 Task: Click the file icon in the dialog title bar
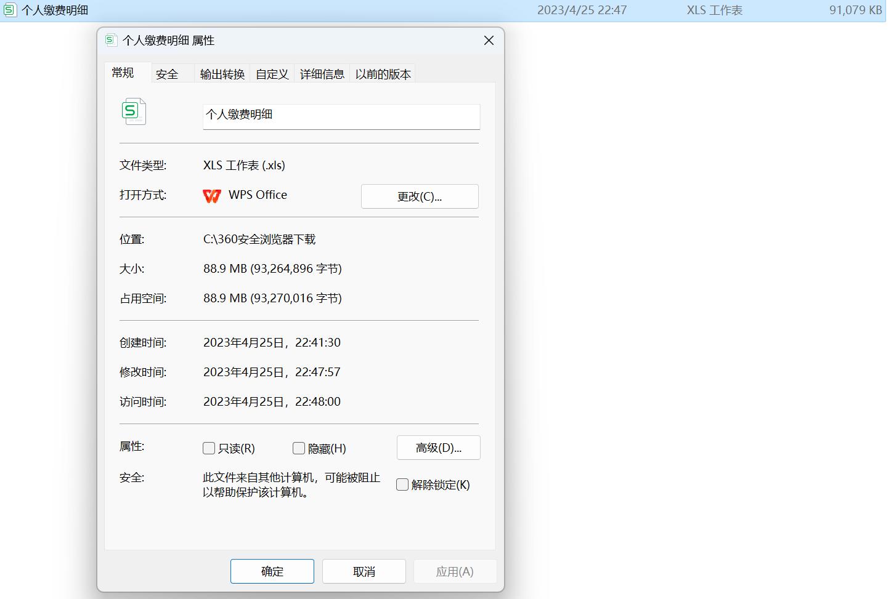[x=110, y=40]
